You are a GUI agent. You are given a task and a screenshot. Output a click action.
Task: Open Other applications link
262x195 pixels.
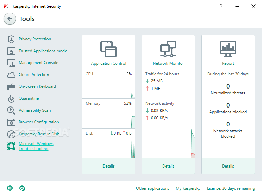click(x=153, y=188)
